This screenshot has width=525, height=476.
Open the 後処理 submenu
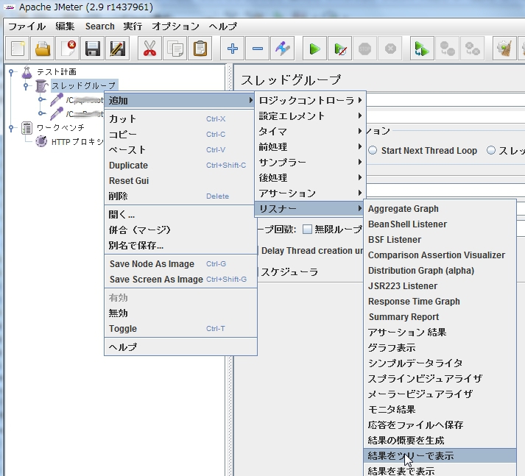coord(310,177)
